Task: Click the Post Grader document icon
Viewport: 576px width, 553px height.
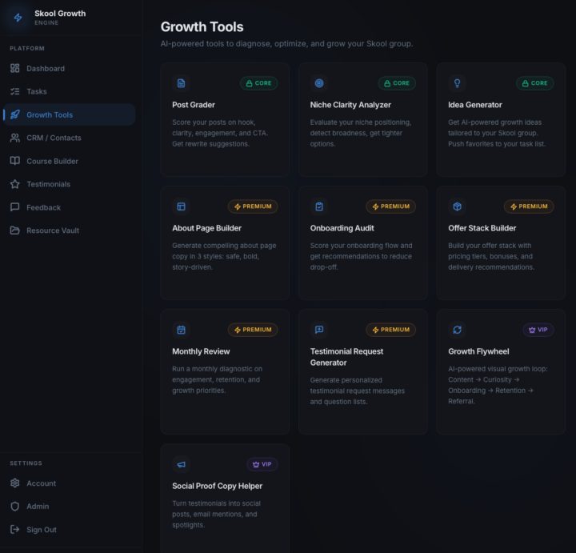Action: [x=181, y=83]
